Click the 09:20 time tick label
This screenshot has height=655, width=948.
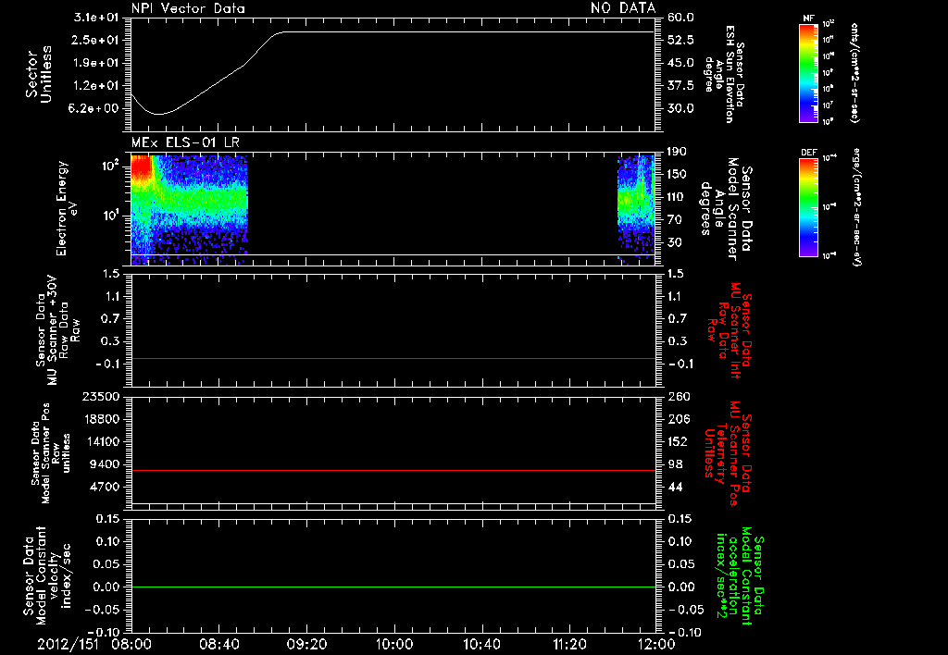(306, 645)
